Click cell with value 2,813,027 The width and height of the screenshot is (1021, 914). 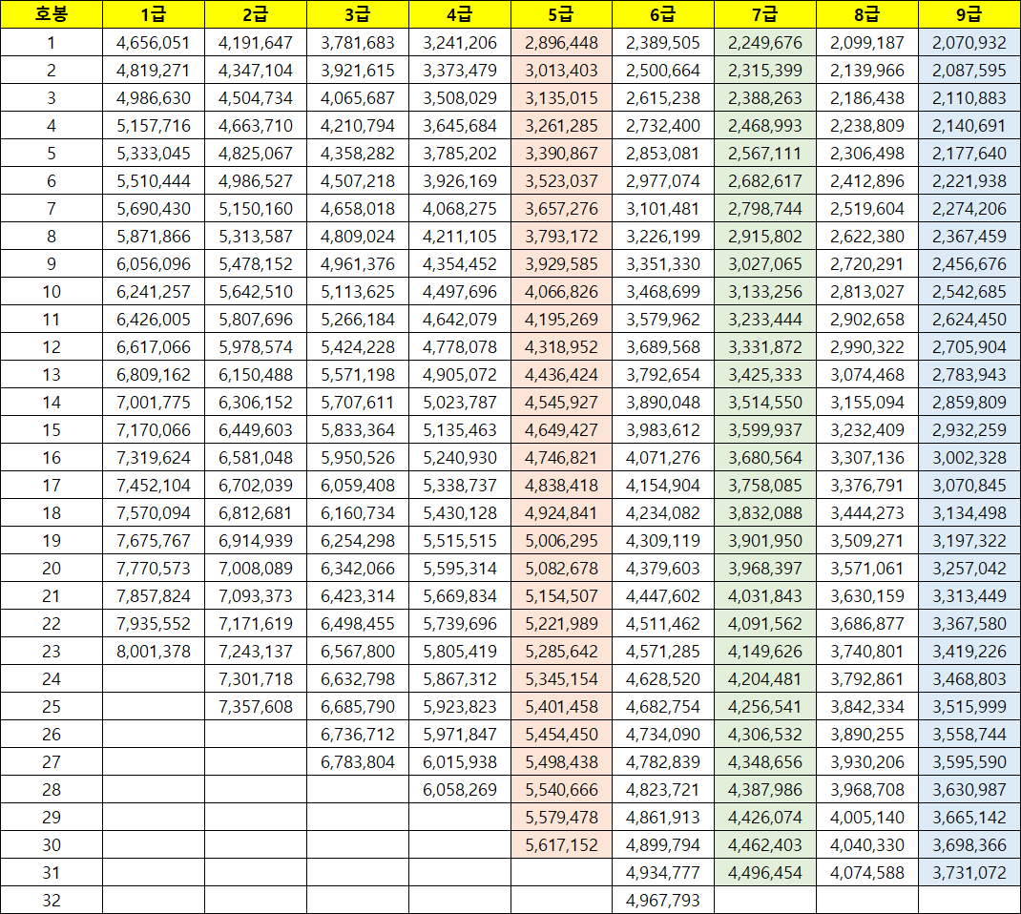coord(867,292)
